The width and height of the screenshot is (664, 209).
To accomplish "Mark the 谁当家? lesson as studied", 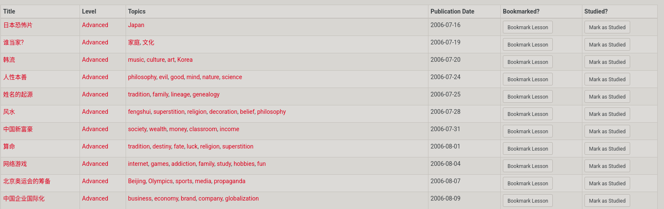I will pyautogui.click(x=607, y=45).
